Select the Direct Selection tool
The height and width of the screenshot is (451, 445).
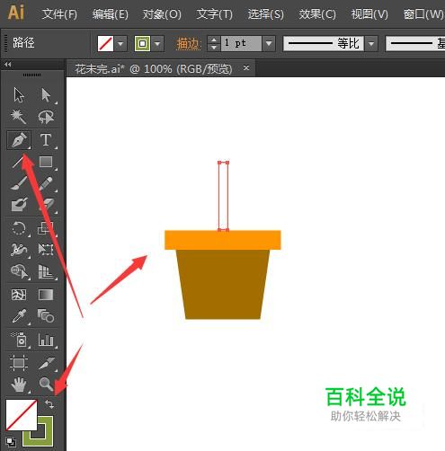[46, 95]
